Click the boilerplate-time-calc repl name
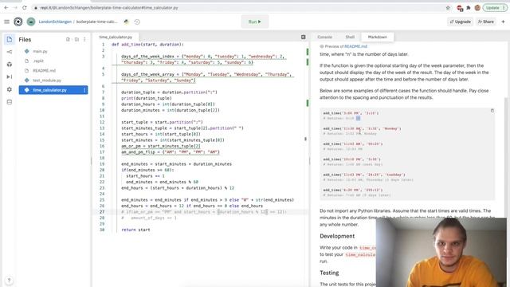Viewport: 510px width, 287px height. coord(97,22)
